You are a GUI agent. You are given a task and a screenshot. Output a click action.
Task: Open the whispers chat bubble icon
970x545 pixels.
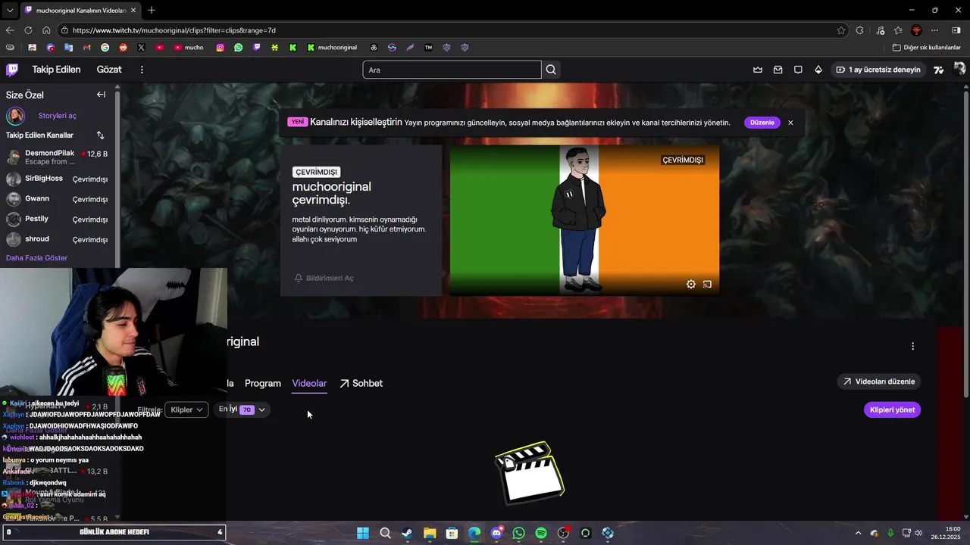coord(798,70)
